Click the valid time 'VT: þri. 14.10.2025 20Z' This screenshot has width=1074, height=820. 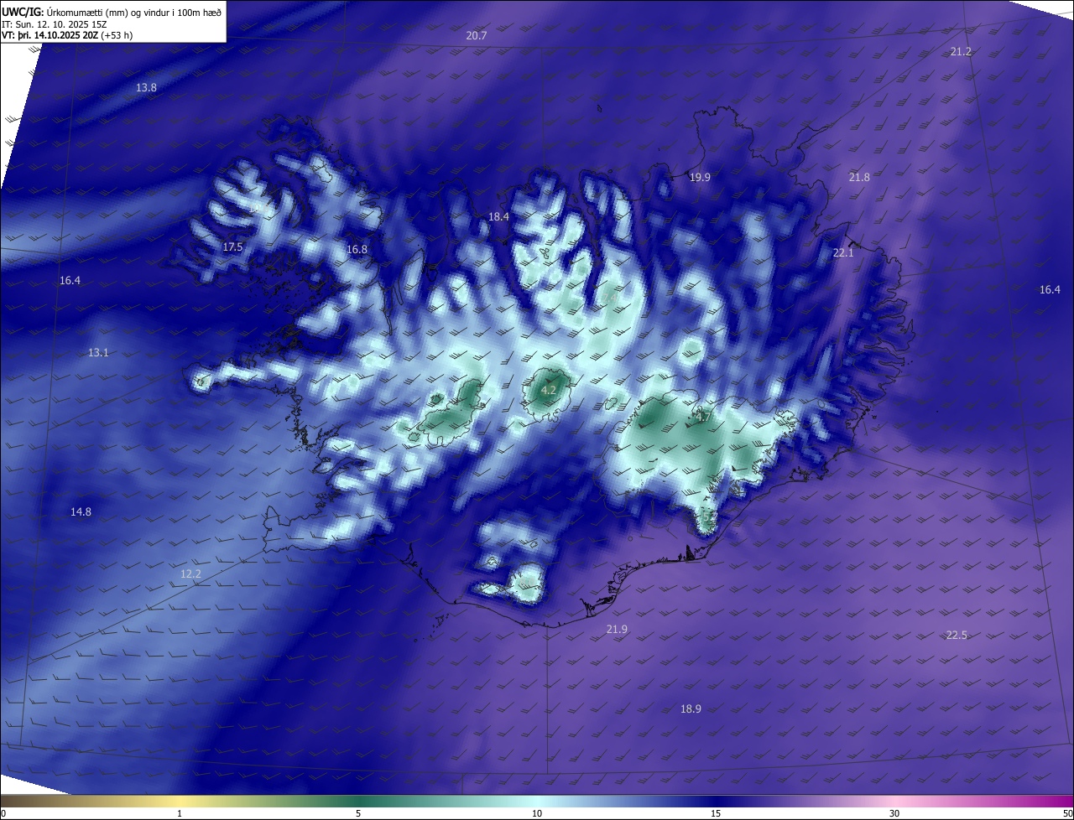50,35
